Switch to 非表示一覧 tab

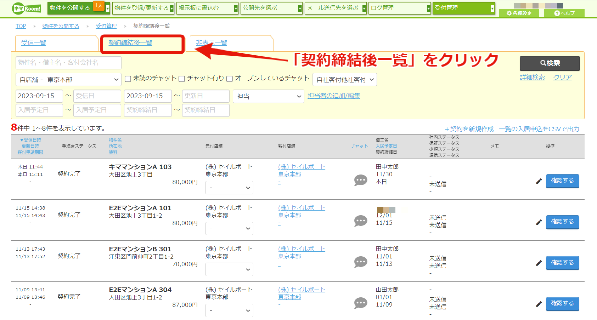pos(212,43)
